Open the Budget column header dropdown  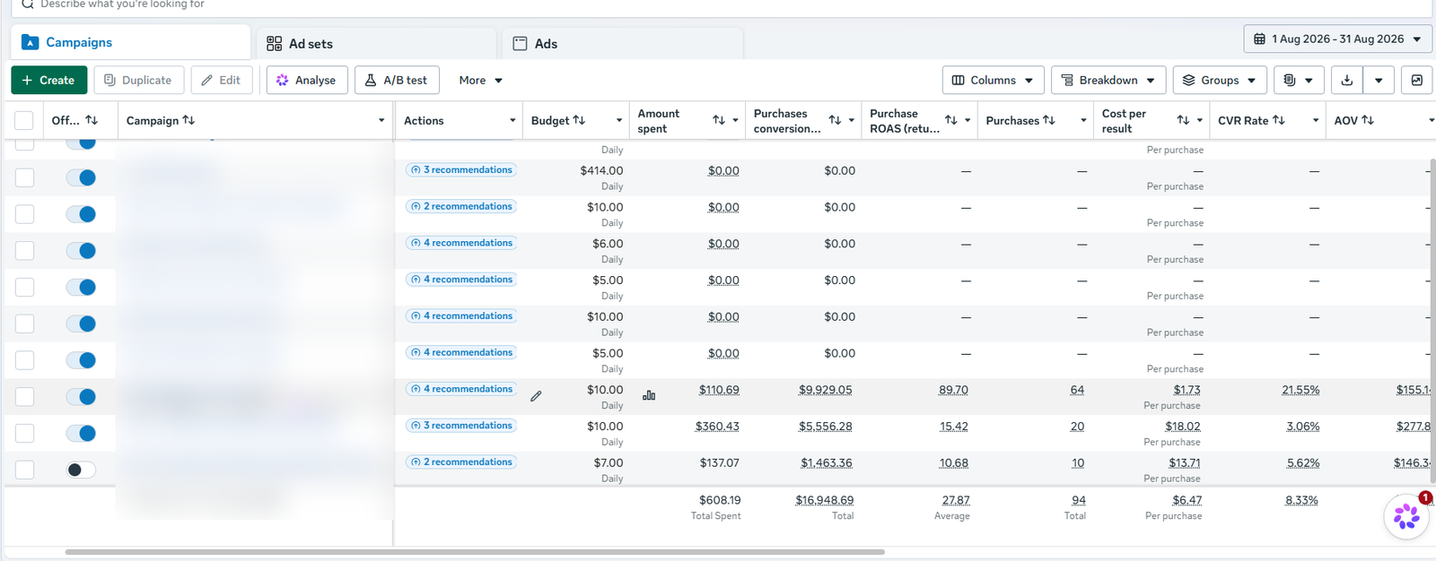point(619,120)
